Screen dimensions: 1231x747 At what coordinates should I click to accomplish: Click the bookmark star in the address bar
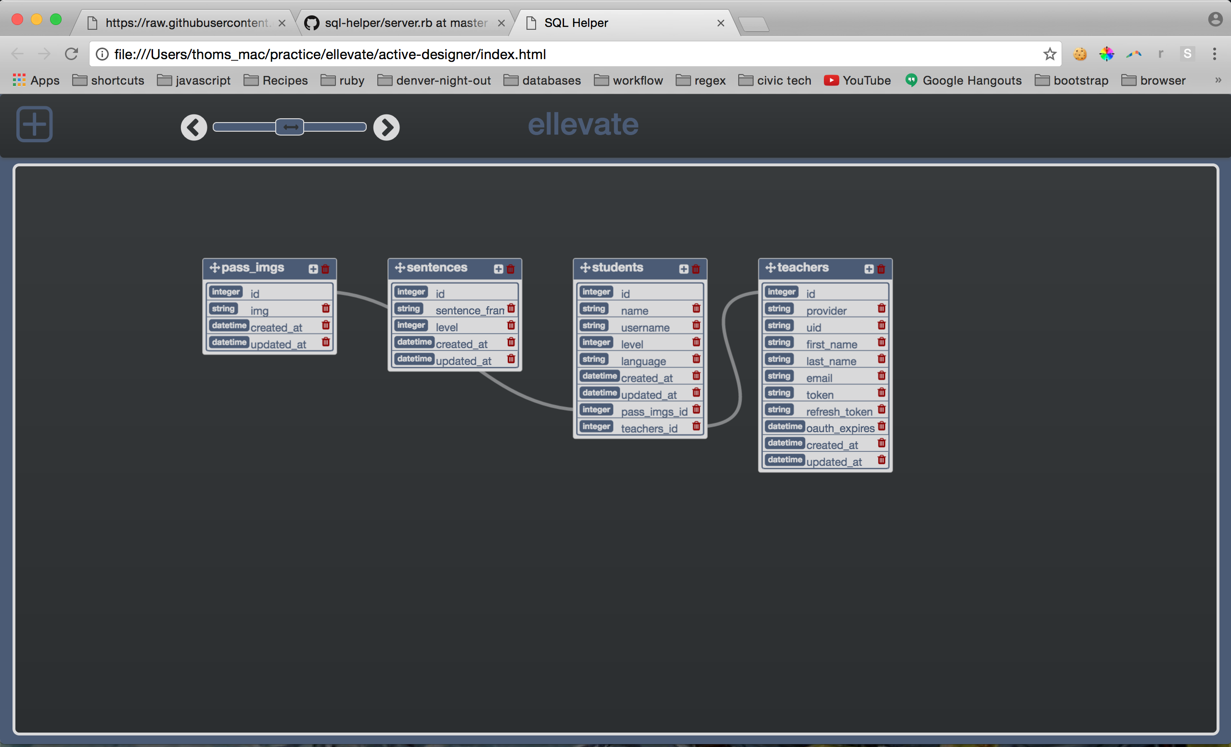[x=1049, y=54]
